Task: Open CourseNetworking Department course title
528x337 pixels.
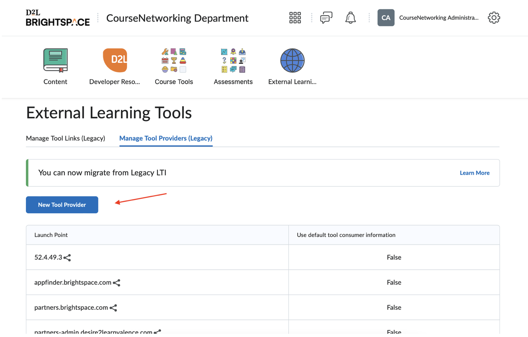Action: tap(177, 18)
